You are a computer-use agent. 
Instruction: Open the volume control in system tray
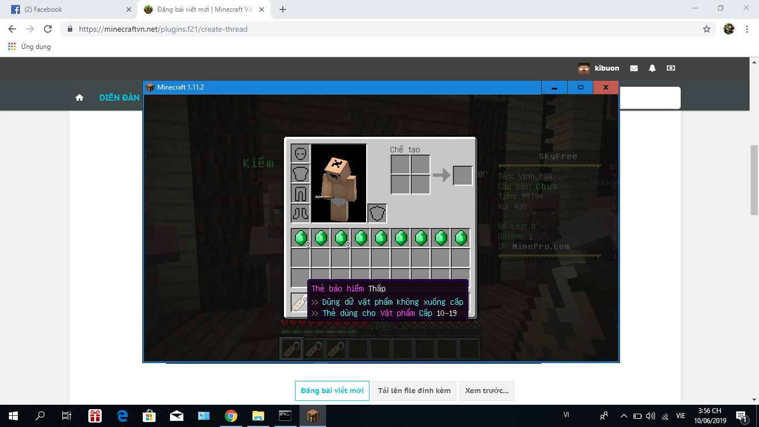(x=651, y=416)
